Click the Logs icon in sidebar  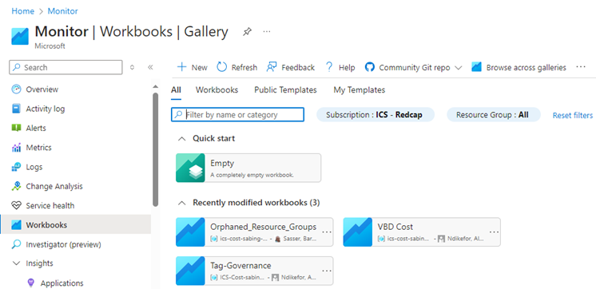click(16, 167)
